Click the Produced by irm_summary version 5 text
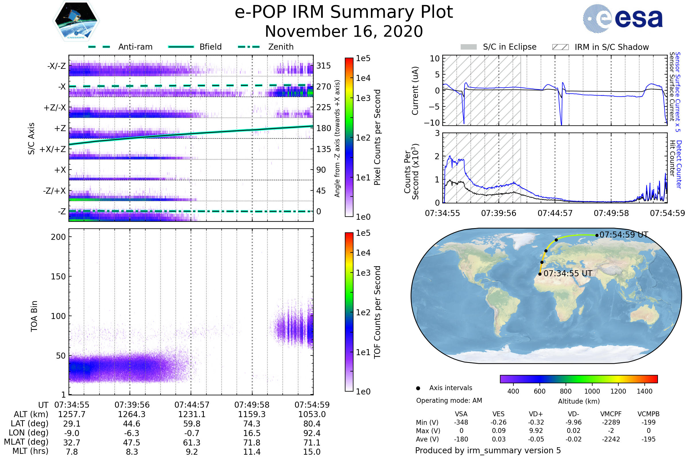This screenshot has width=688, height=459. tap(488, 450)
